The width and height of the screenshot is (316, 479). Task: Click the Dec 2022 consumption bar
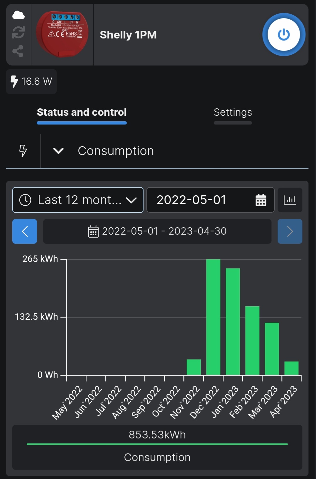213,317
